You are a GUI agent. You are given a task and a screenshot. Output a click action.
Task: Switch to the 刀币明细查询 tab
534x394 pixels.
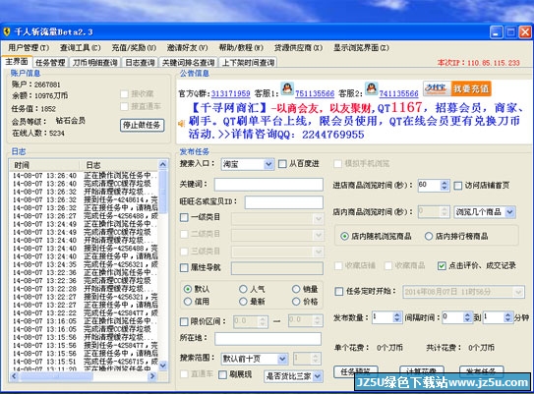(95, 62)
